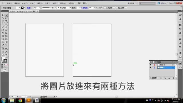Screen dimensions: 183x103
Task: Open fill color dropdown in control bar
Action: [19, 8]
